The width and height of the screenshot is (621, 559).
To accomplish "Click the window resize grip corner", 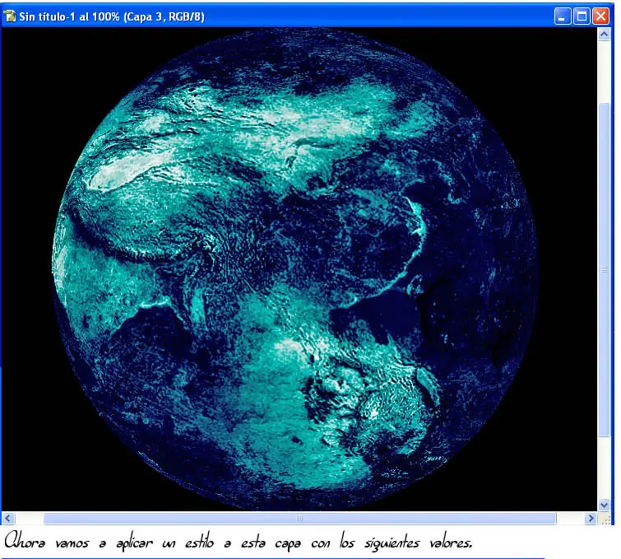I will (x=605, y=519).
